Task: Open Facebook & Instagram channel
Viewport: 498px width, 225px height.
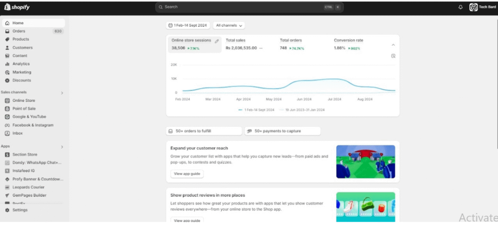Action: [33, 125]
